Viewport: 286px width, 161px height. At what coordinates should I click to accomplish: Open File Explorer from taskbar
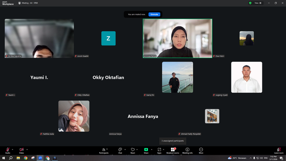(18, 158)
